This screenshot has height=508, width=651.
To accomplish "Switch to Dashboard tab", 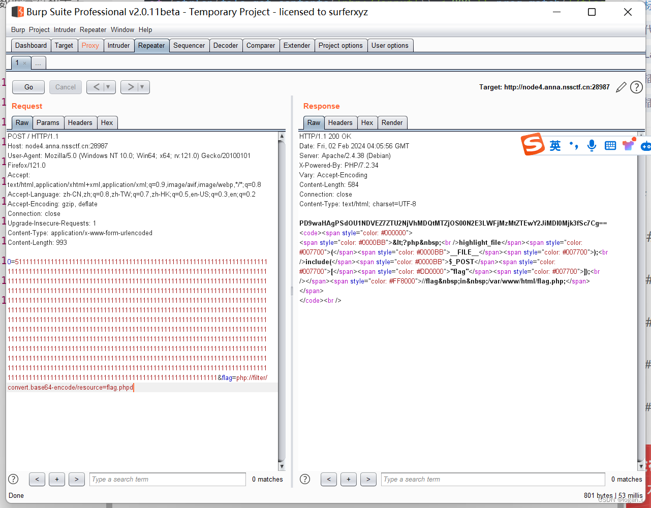I will pos(31,45).
